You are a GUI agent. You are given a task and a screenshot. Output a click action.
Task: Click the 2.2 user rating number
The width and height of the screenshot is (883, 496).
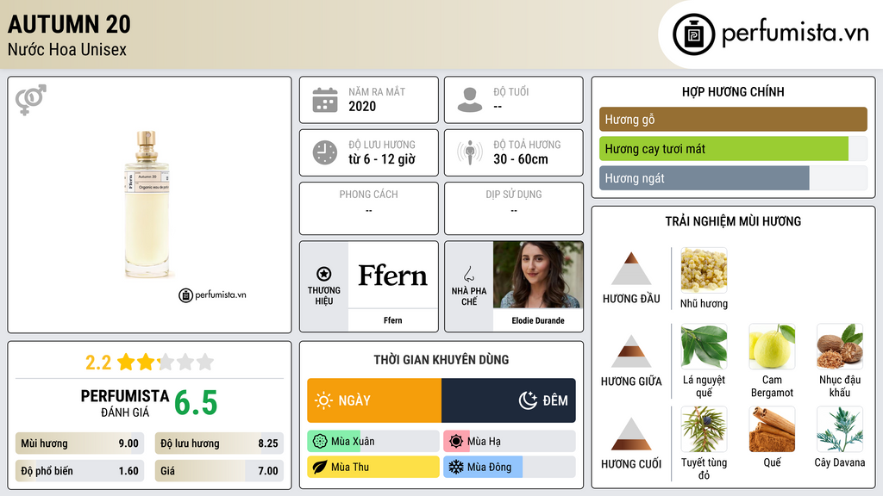click(x=98, y=363)
